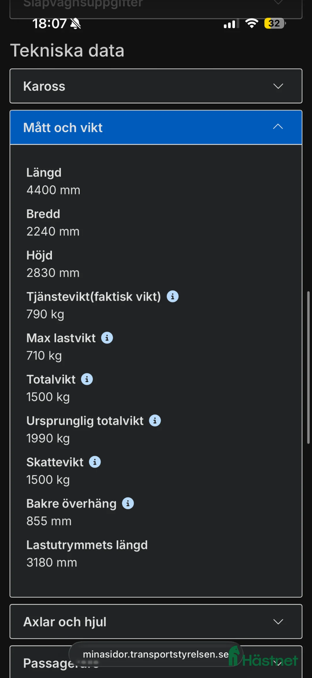The height and width of the screenshot is (678, 312).
Task: Tap the yellow battery indicator
Action: coord(273,23)
